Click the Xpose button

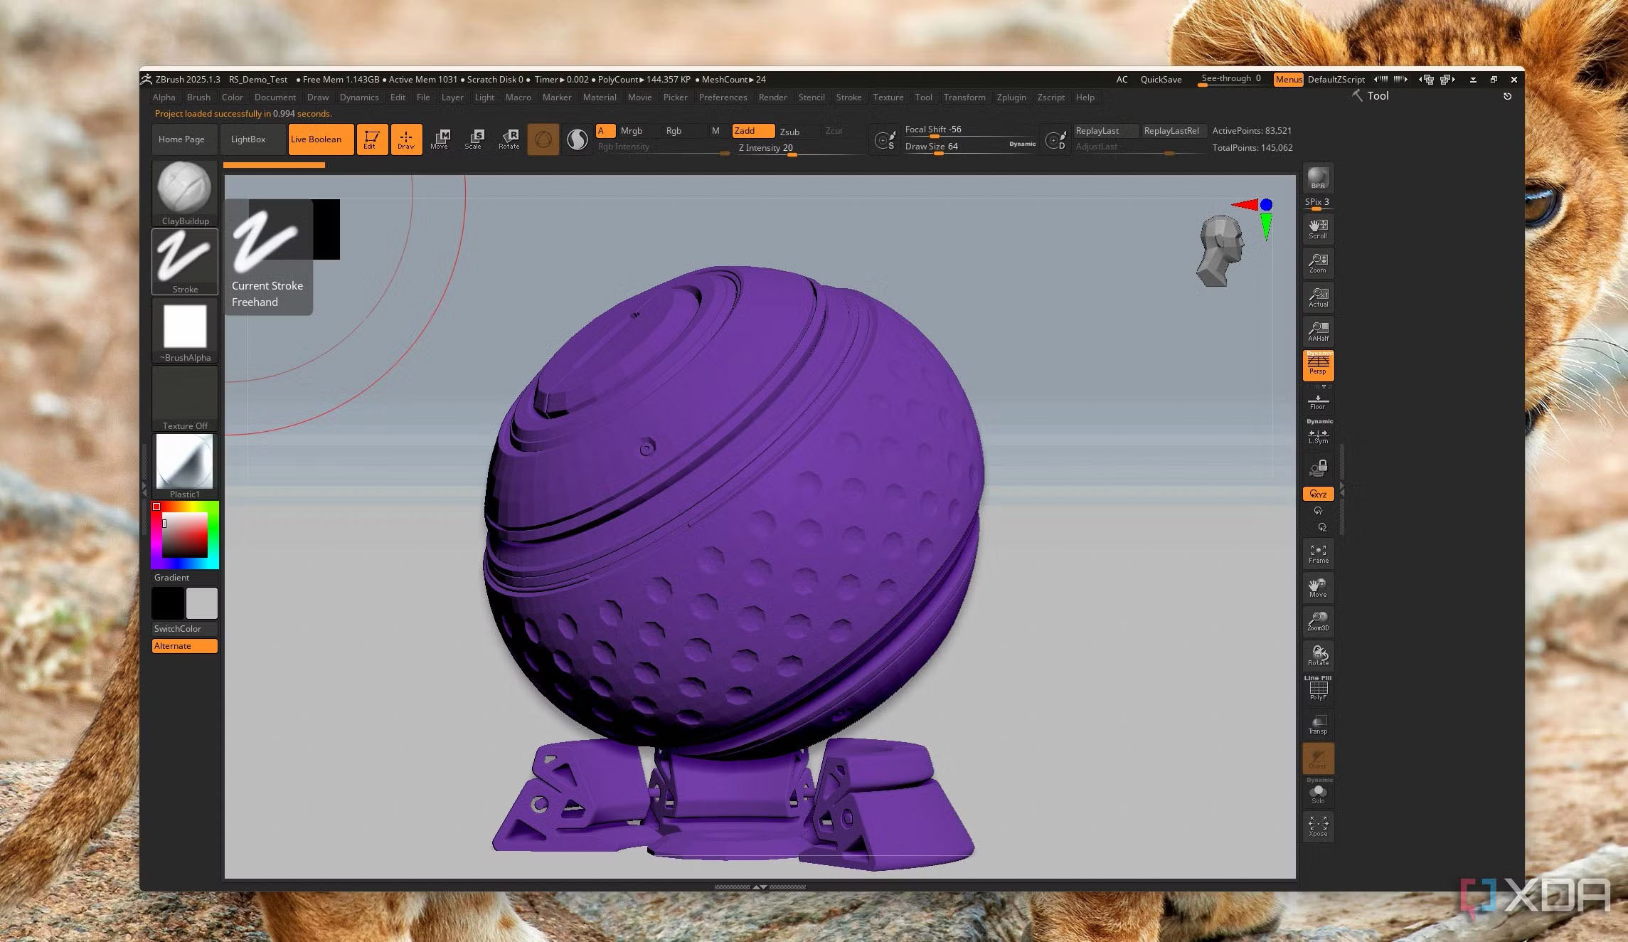coord(1318,826)
